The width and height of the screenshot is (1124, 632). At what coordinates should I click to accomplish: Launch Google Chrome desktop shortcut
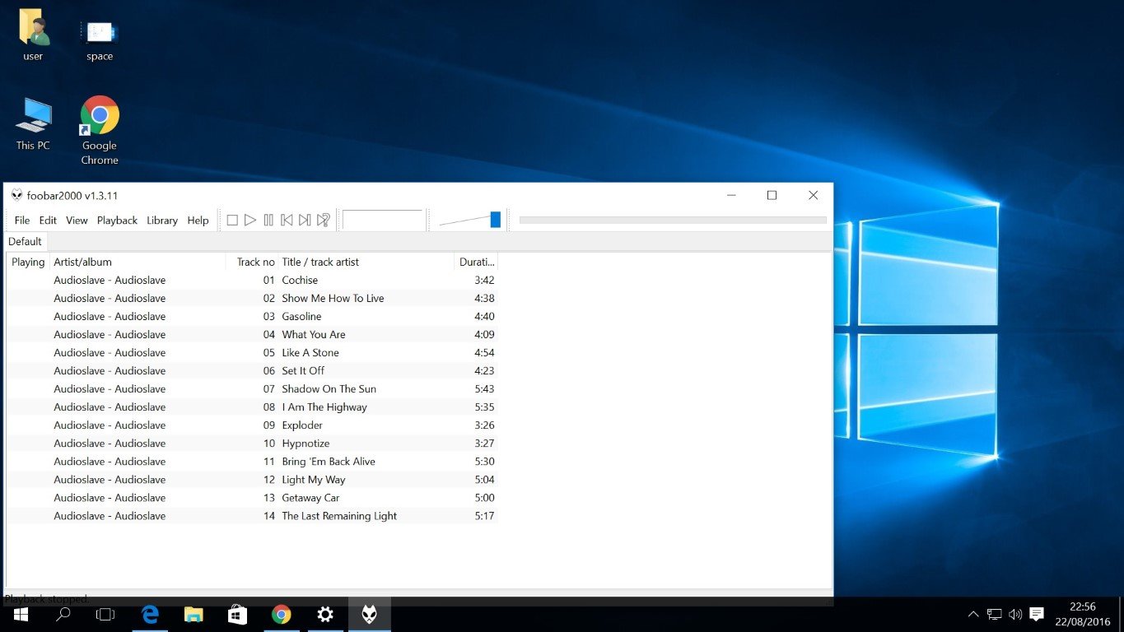(100, 130)
